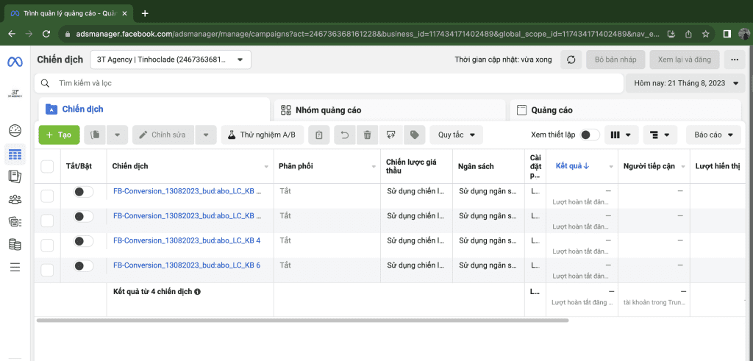Click the duplicate campaign icon button
This screenshot has width=753, height=361.
(x=95, y=135)
